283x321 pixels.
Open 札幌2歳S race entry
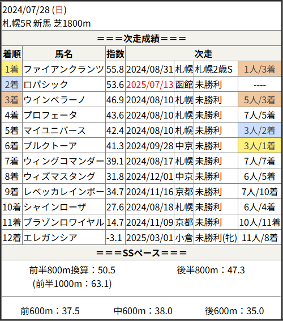tap(213, 69)
